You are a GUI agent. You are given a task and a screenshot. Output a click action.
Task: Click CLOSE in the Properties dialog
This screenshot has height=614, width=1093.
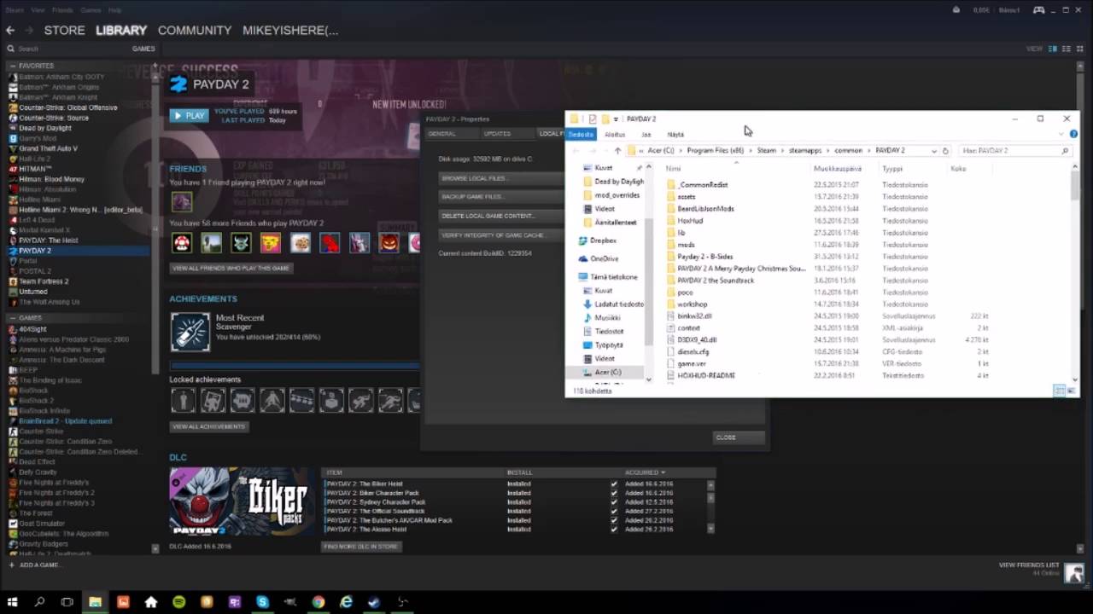click(x=739, y=437)
